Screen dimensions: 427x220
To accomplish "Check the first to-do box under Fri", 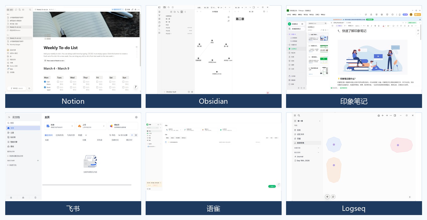I will click(x=97, y=82).
